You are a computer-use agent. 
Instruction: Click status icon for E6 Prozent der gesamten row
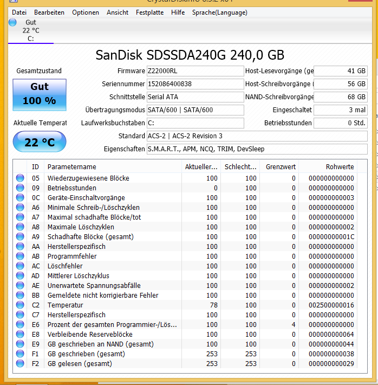[20, 324]
